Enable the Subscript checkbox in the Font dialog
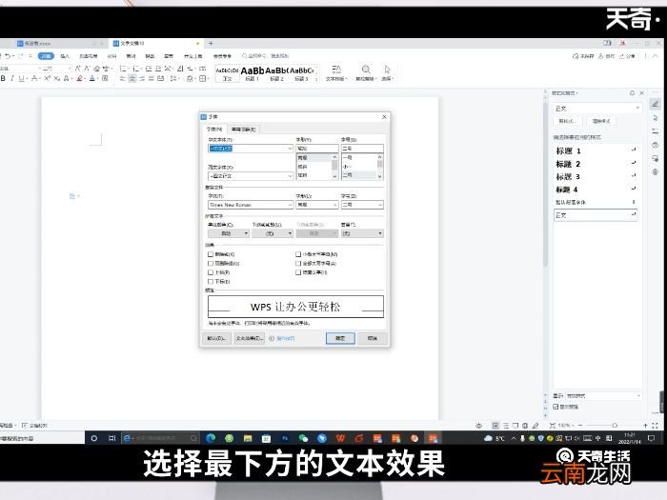 tap(211, 282)
